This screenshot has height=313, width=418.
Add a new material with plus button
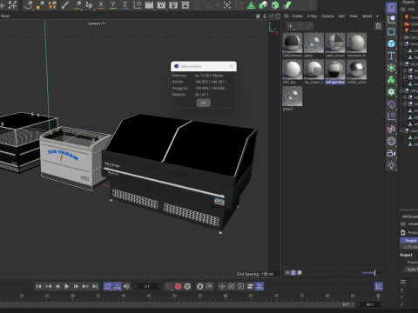click(290, 26)
